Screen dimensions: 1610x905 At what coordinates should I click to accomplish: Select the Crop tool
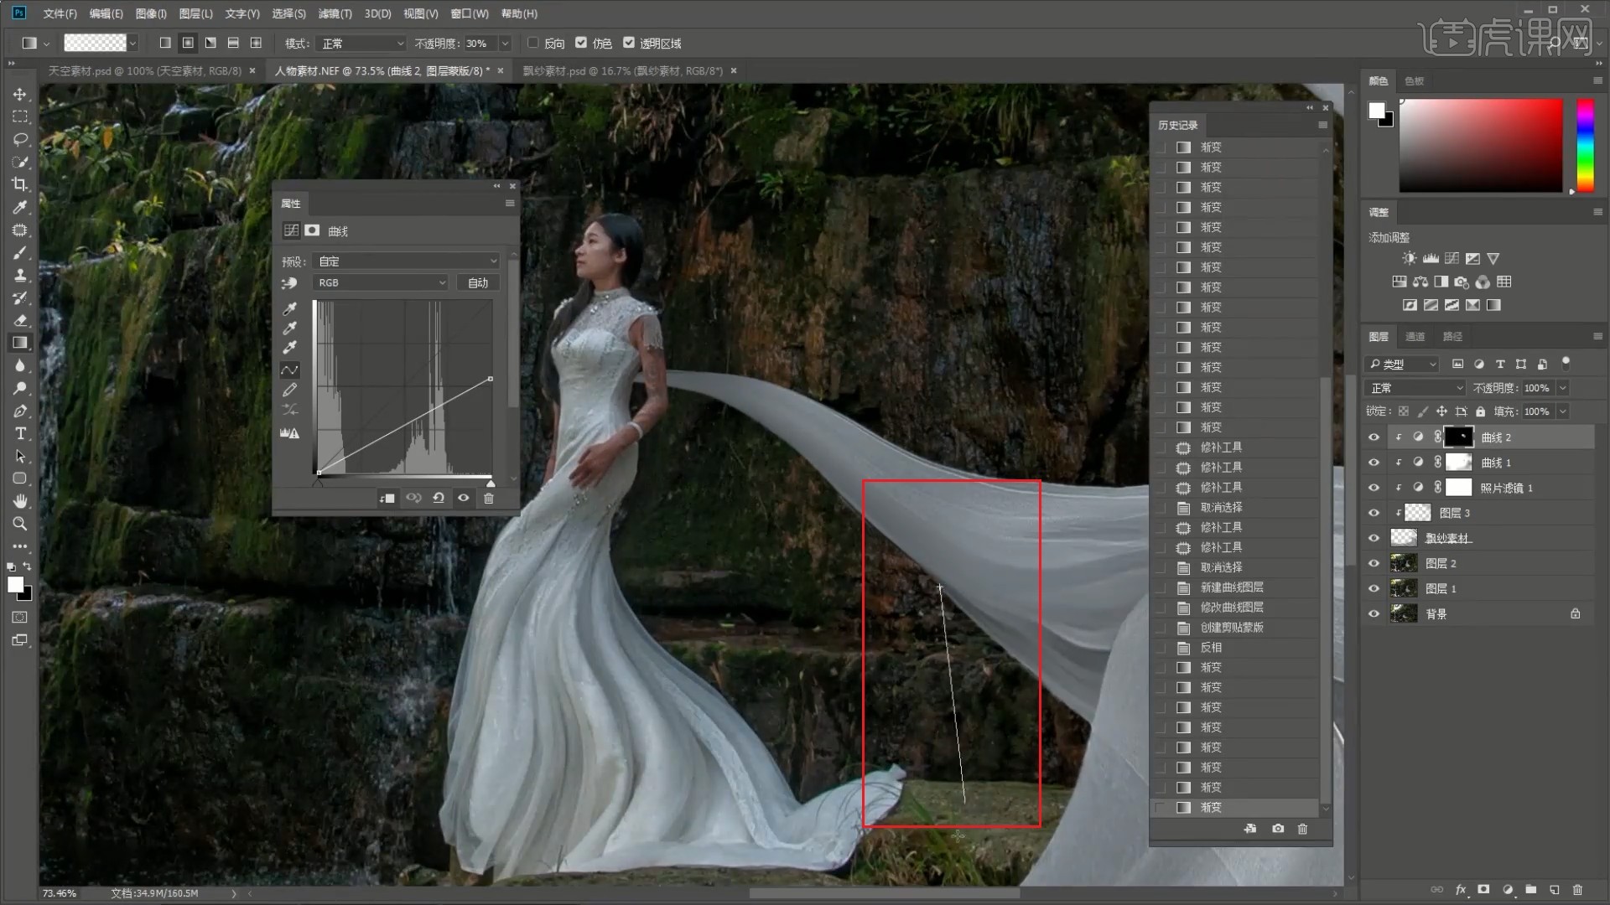(x=20, y=184)
